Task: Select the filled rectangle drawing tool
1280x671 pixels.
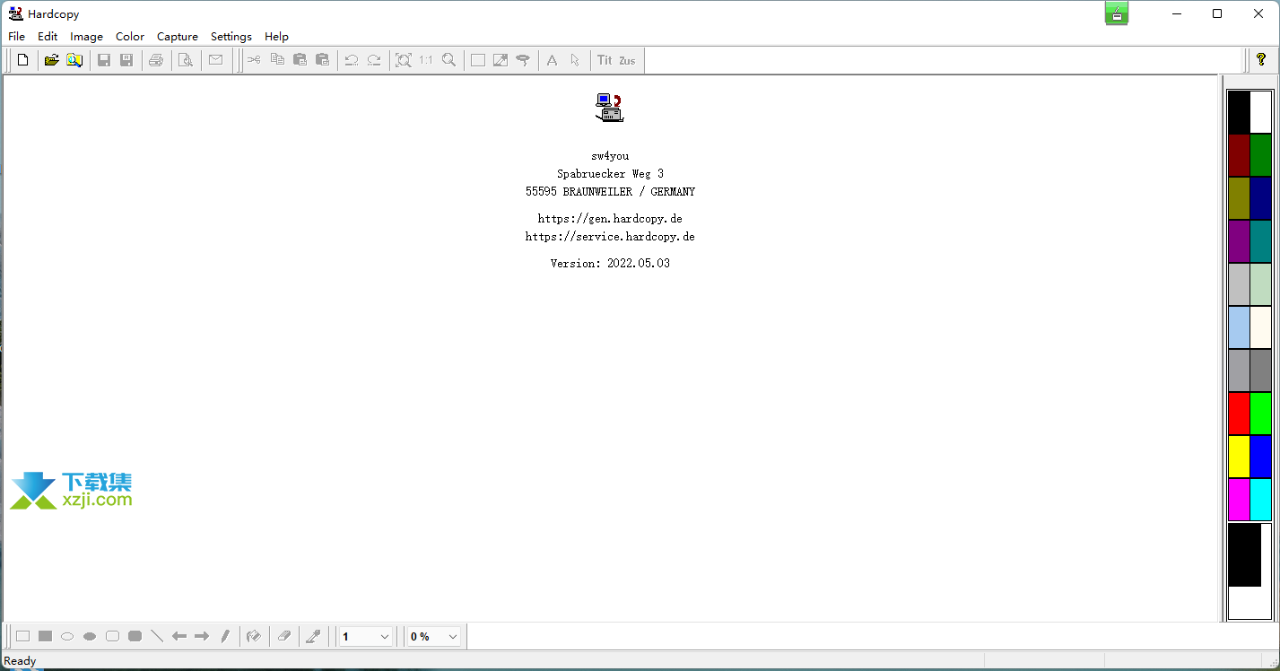Action: pos(45,636)
